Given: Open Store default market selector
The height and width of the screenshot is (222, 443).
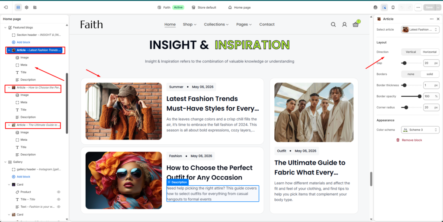Looking at the screenshot, I should pos(204,8).
